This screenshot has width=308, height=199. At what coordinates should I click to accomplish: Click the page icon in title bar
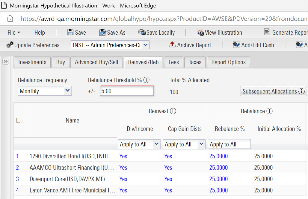(x=4, y=5)
